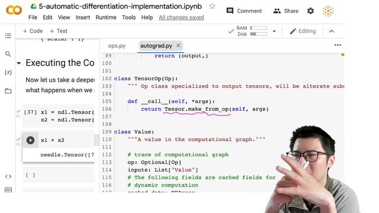Click the All changes saved link
This screenshot has width=379, height=213.
(181, 17)
